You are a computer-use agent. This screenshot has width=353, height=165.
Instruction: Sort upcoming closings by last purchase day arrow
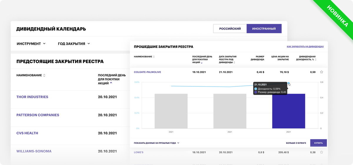click(x=111, y=83)
